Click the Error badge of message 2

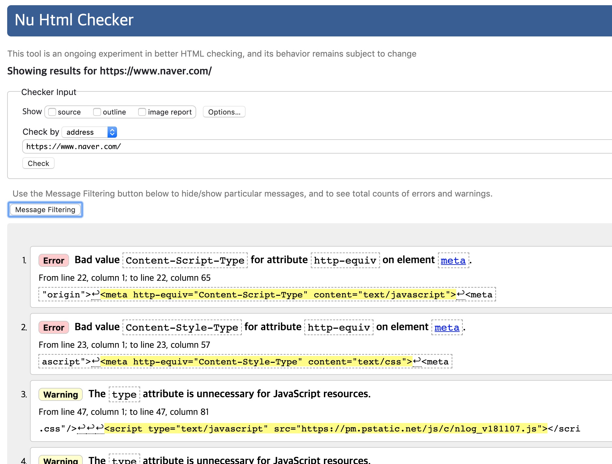tap(54, 327)
